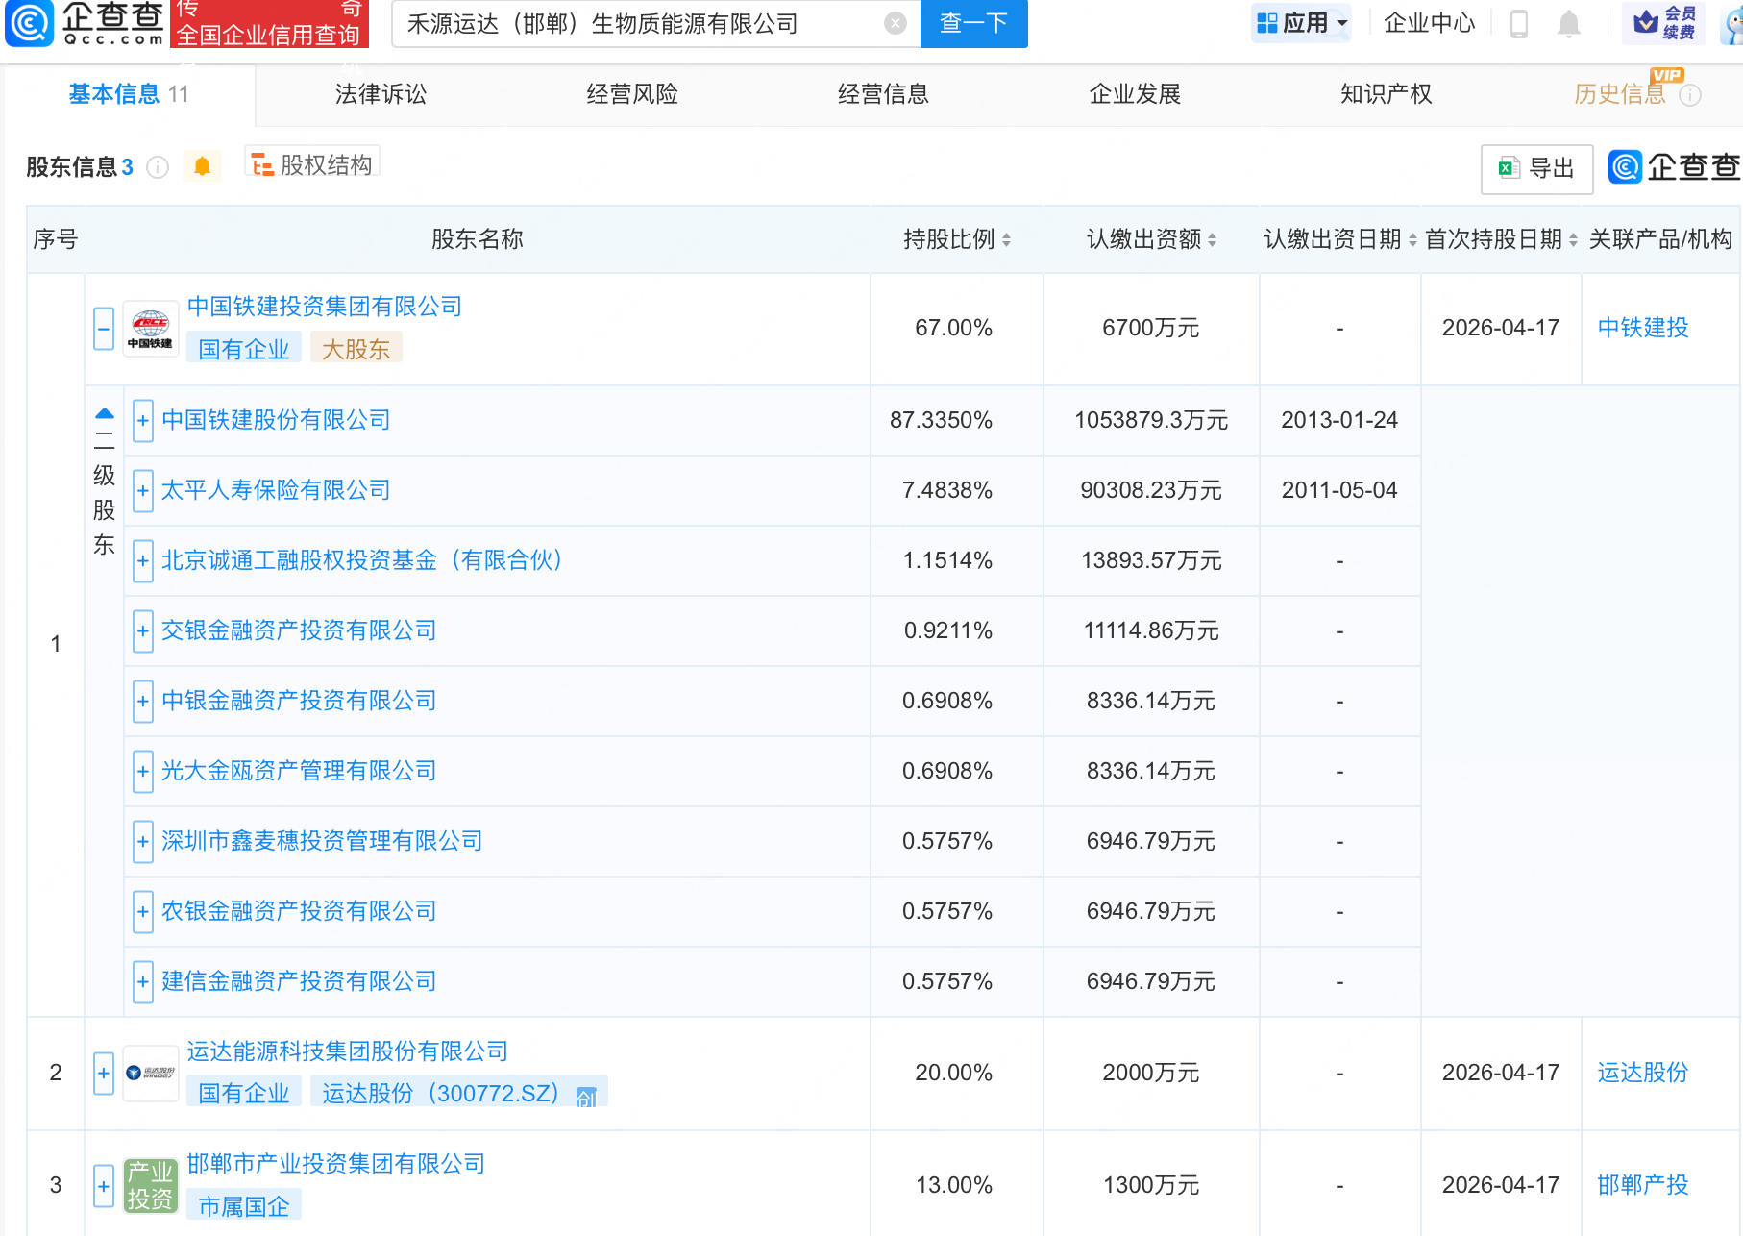Screen dimensions: 1743x1236
Task: Click the mobile phone icon in header
Action: coord(1518,23)
